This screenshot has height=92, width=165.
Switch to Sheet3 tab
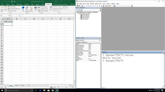coord(22,85)
